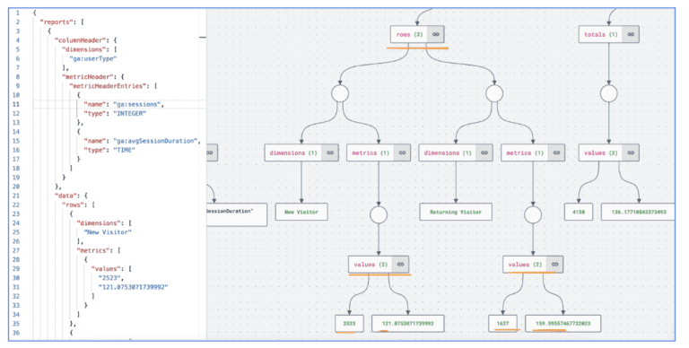689x348 pixels.
Task: Click "rows" key on line 22 of editor
Action: pos(73,204)
